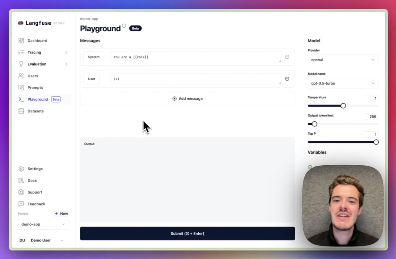Open the demo-app project selector
Image resolution: width=396 pixels, height=259 pixels.
(43, 224)
